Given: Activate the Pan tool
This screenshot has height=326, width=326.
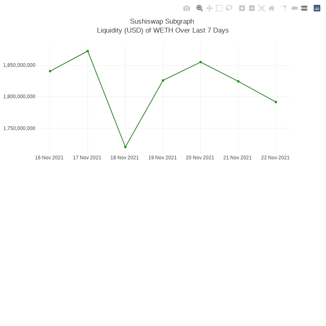Looking at the screenshot, I should [209, 8].
